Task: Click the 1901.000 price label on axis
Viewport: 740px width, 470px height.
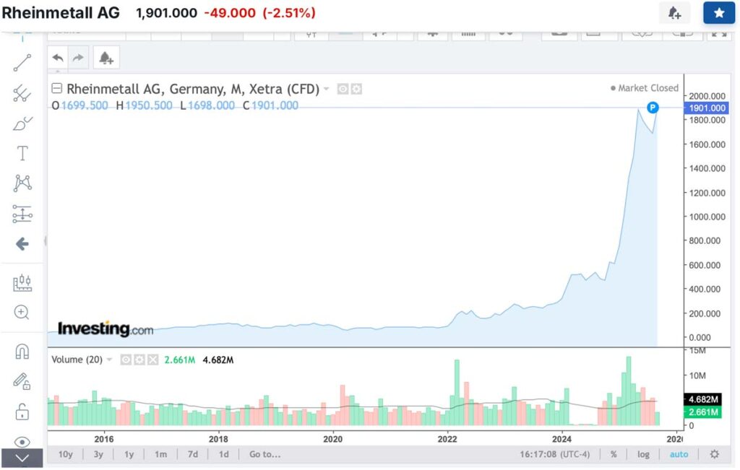Action: tap(708, 108)
